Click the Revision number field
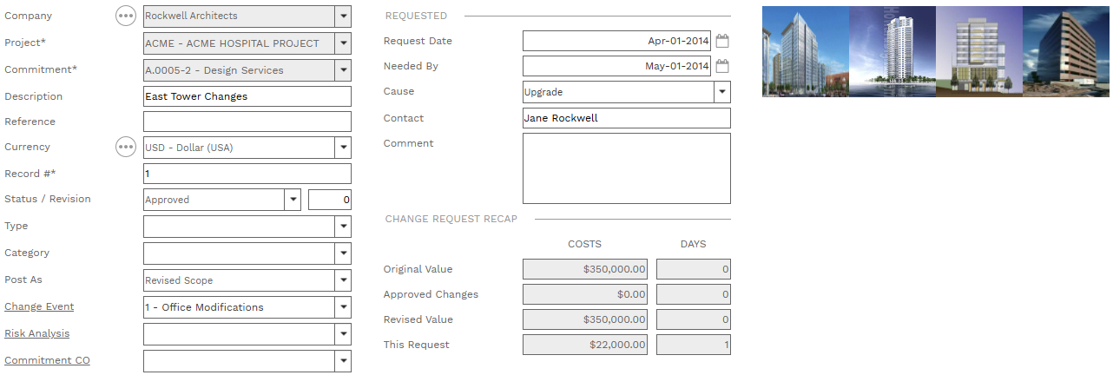1113x375 pixels. pos(330,200)
